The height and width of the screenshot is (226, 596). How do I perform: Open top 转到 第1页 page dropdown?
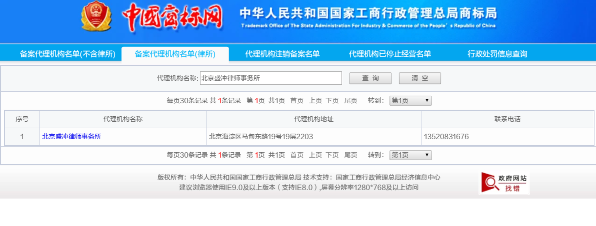[410, 100]
